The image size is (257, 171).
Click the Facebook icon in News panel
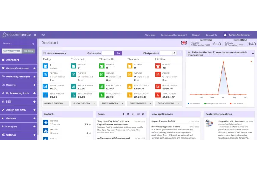(123, 114)
